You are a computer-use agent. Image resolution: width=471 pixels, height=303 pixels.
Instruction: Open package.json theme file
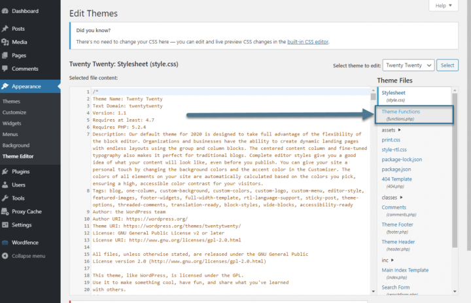(x=396, y=169)
